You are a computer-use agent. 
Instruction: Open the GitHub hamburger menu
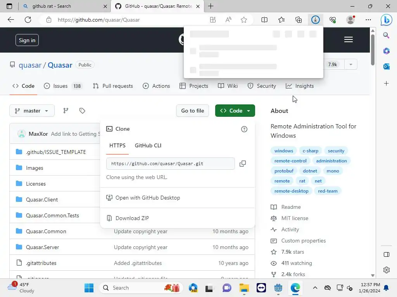pyautogui.click(x=349, y=40)
